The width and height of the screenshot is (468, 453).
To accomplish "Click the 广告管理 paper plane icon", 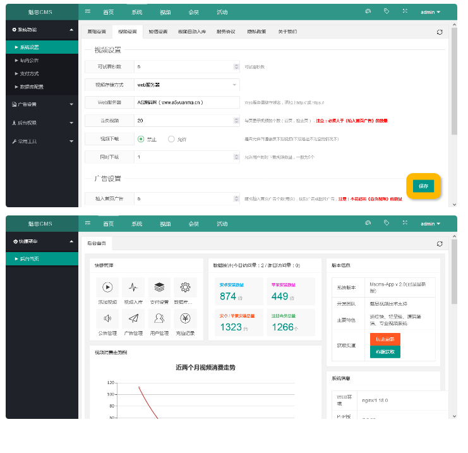I will tap(133, 318).
